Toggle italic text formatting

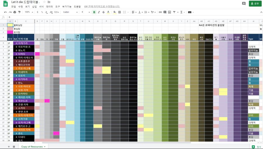point(99,12)
